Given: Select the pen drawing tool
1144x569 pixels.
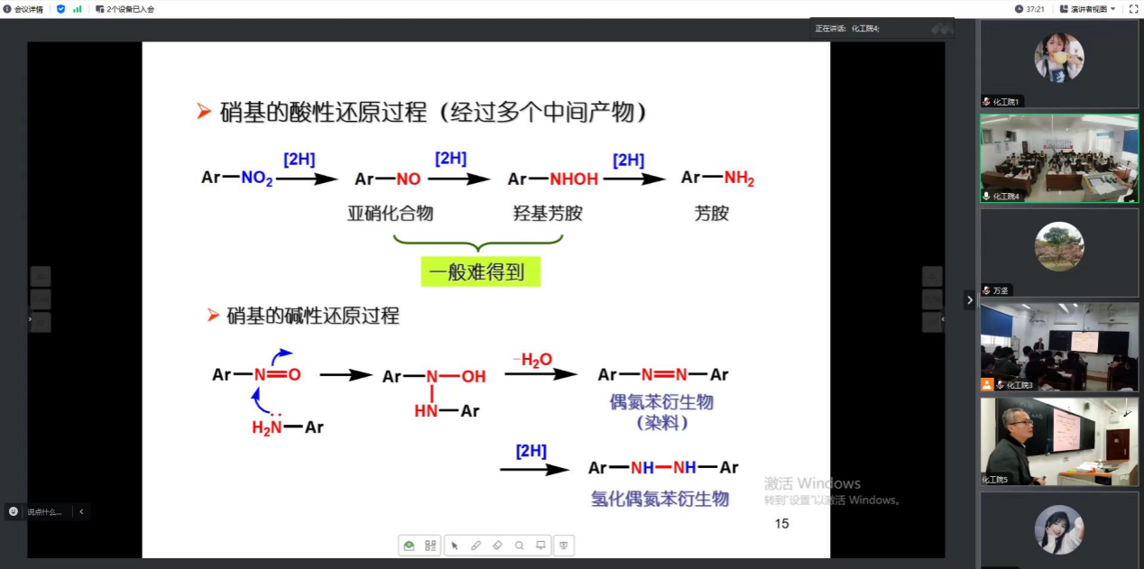Looking at the screenshot, I should pos(476,546).
